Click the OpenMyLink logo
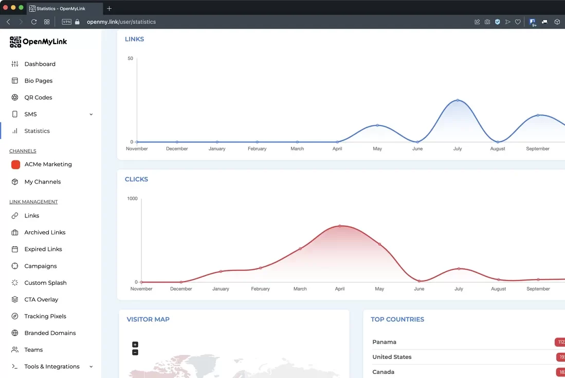The image size is (565, 378). [38, 42]
